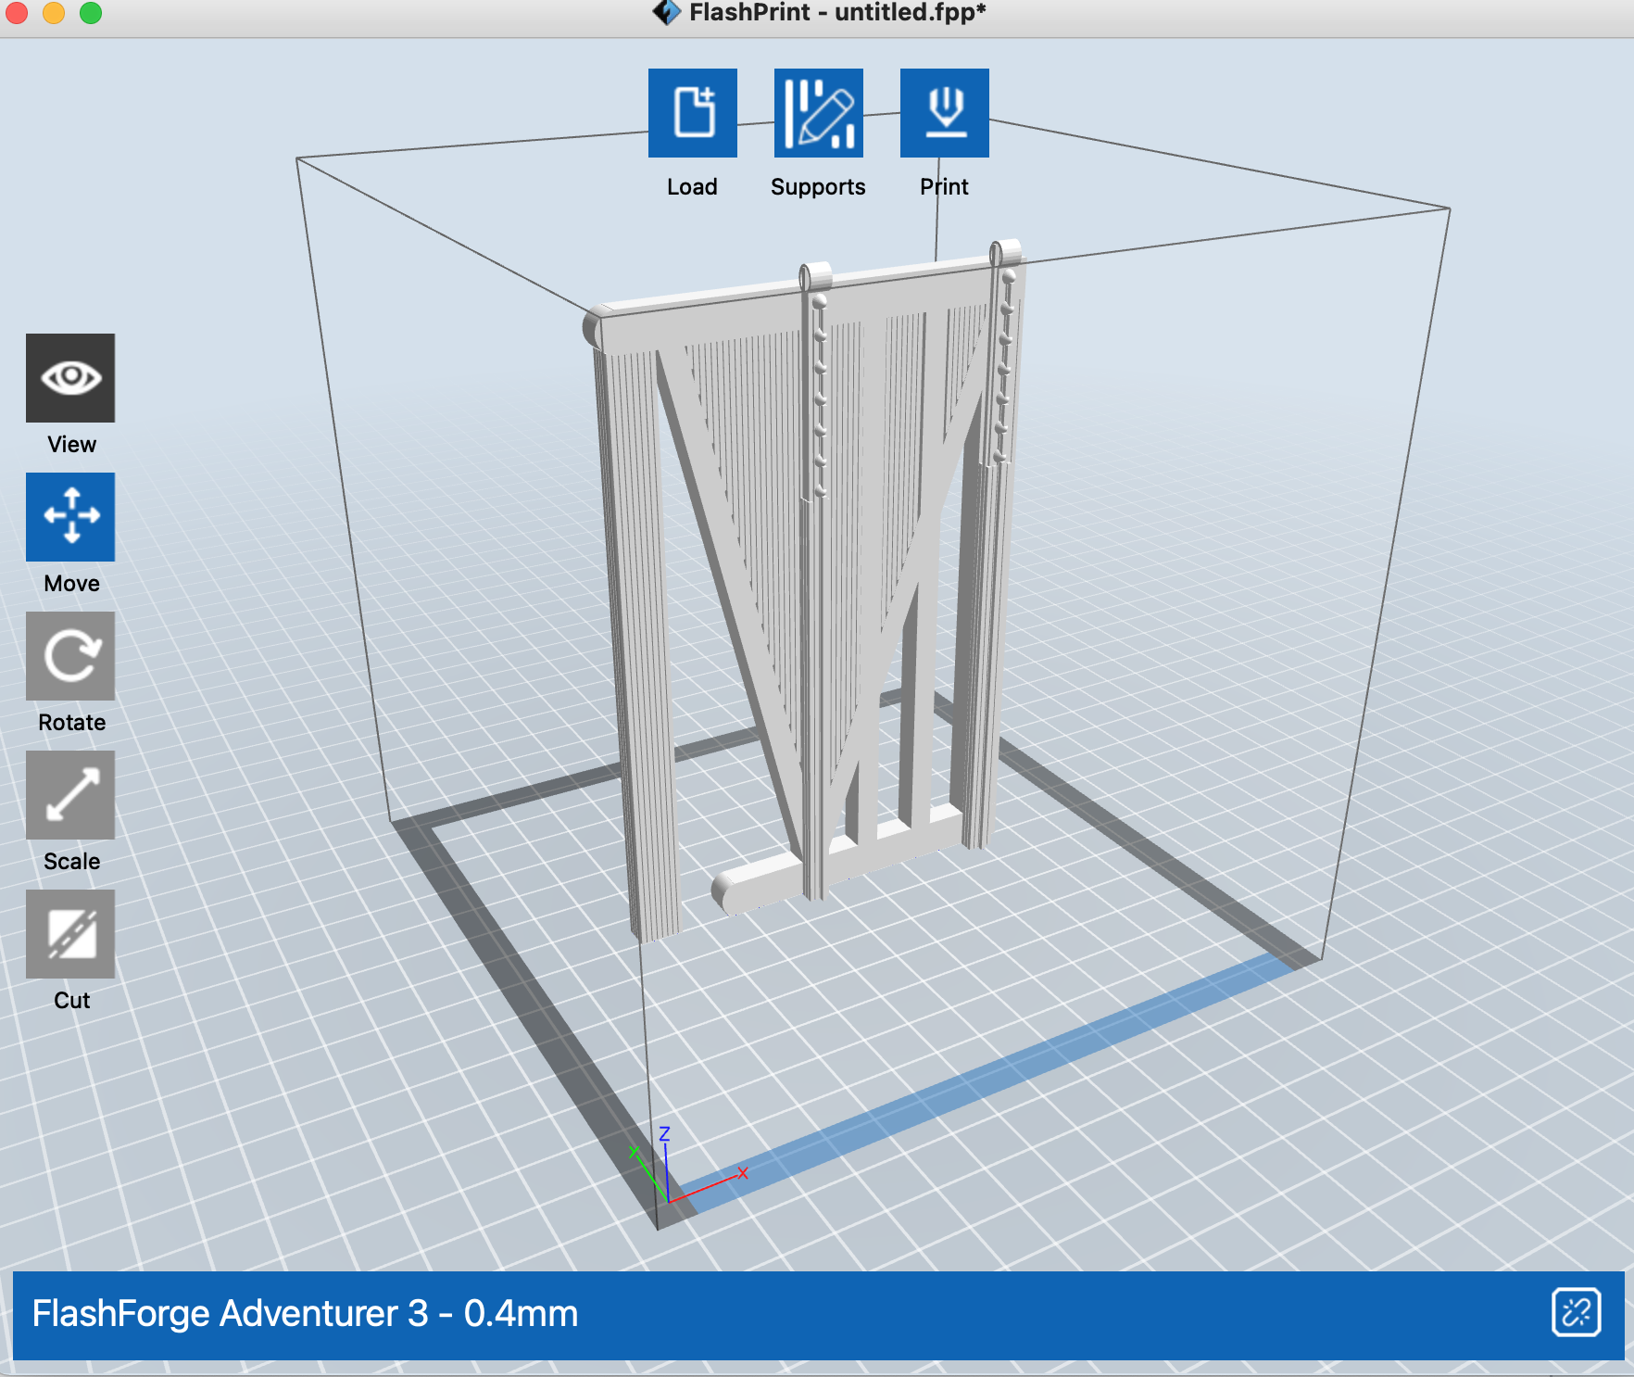This screenshot has width=1634, height=1377.
Task: Click the 'Supports' text label
Action: (818, 187)
